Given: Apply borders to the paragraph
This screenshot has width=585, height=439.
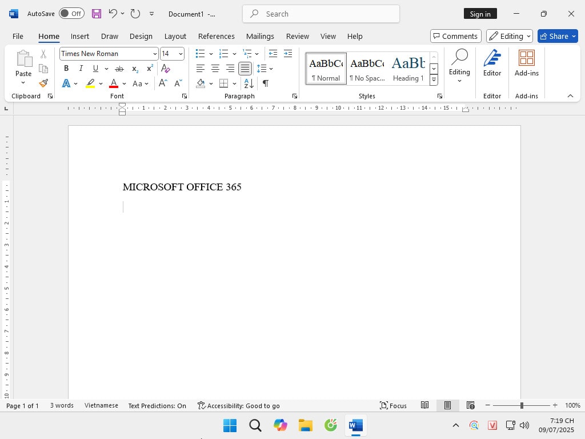Looking at the screenshot, I should click(223, 83).
